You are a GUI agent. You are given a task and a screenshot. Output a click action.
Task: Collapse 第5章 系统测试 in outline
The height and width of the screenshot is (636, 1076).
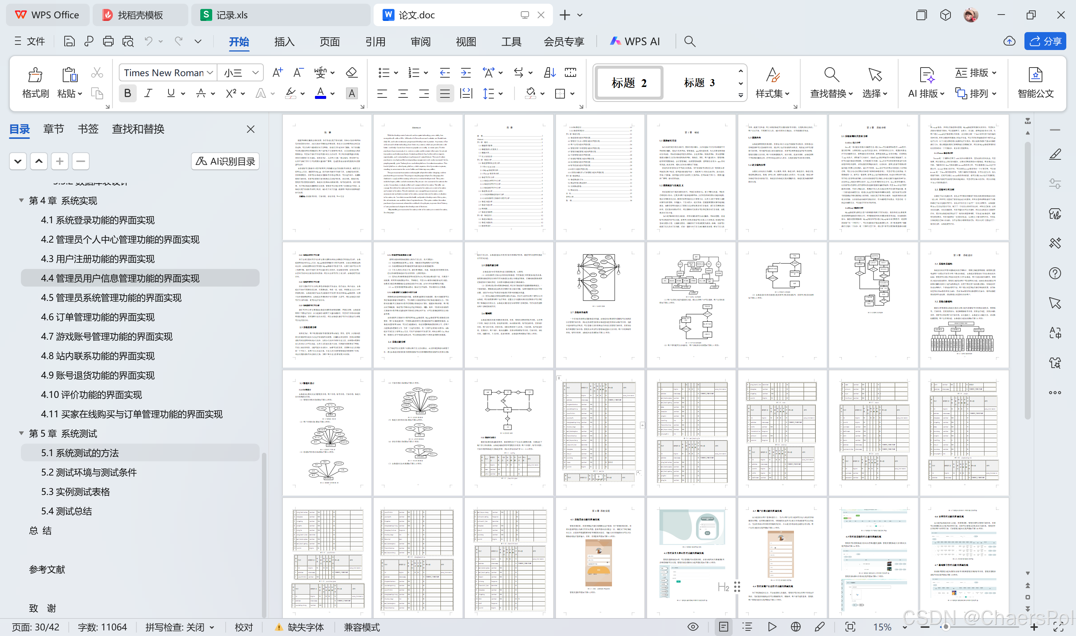[x=21, y=433]
